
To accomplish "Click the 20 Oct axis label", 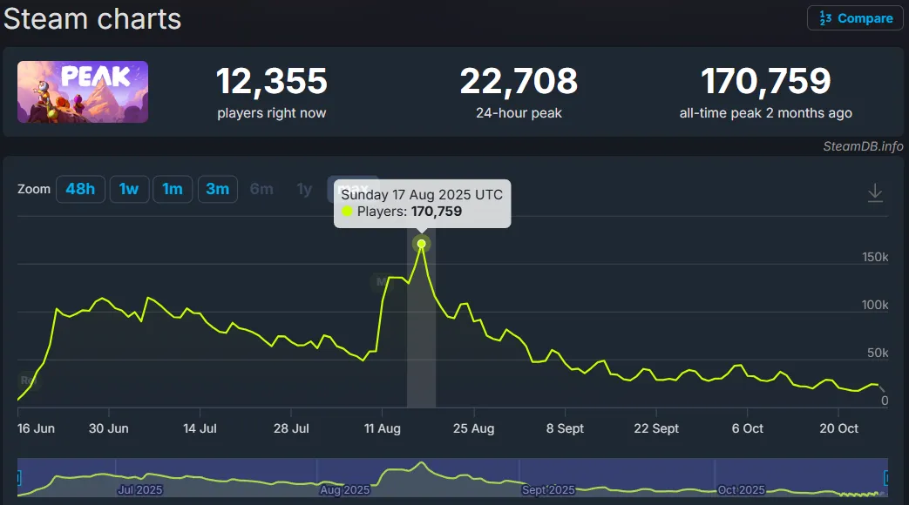I will pyautogui.click(x=839, y=428).
